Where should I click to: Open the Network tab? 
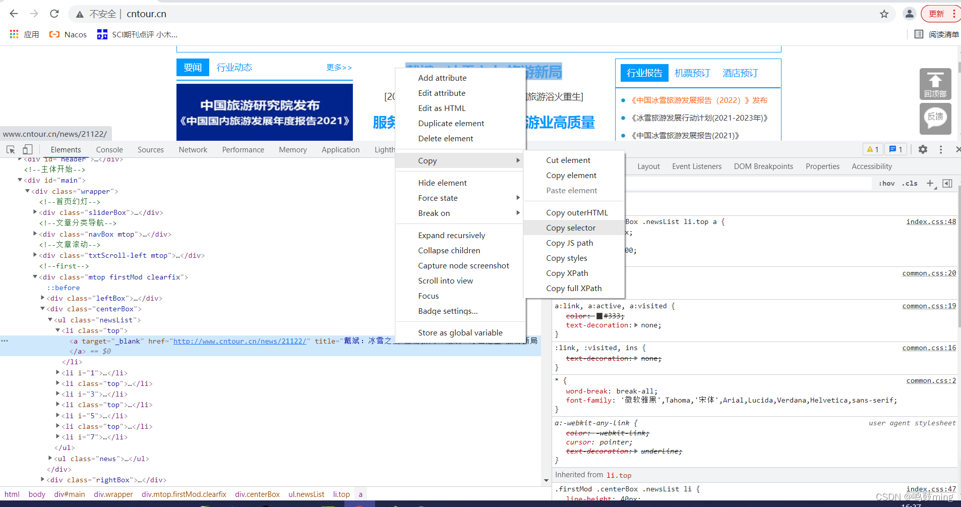[x=193, y=150]
